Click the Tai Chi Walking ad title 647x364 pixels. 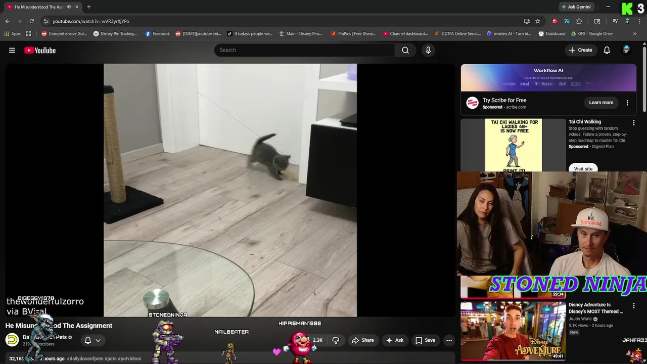[585, 122]
